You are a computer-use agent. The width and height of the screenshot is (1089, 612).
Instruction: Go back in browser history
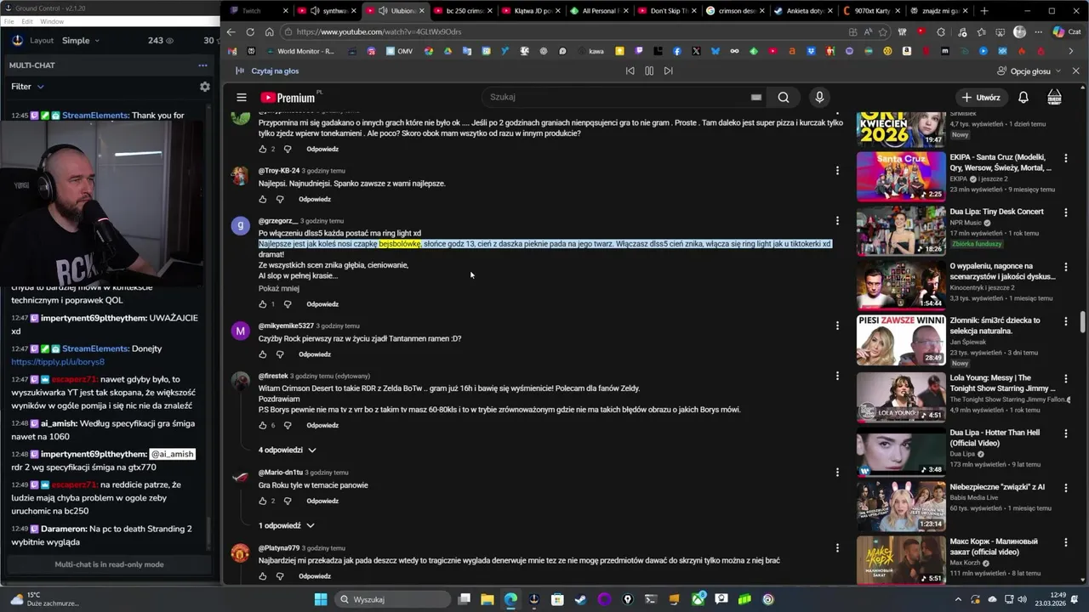coord(231,31)
